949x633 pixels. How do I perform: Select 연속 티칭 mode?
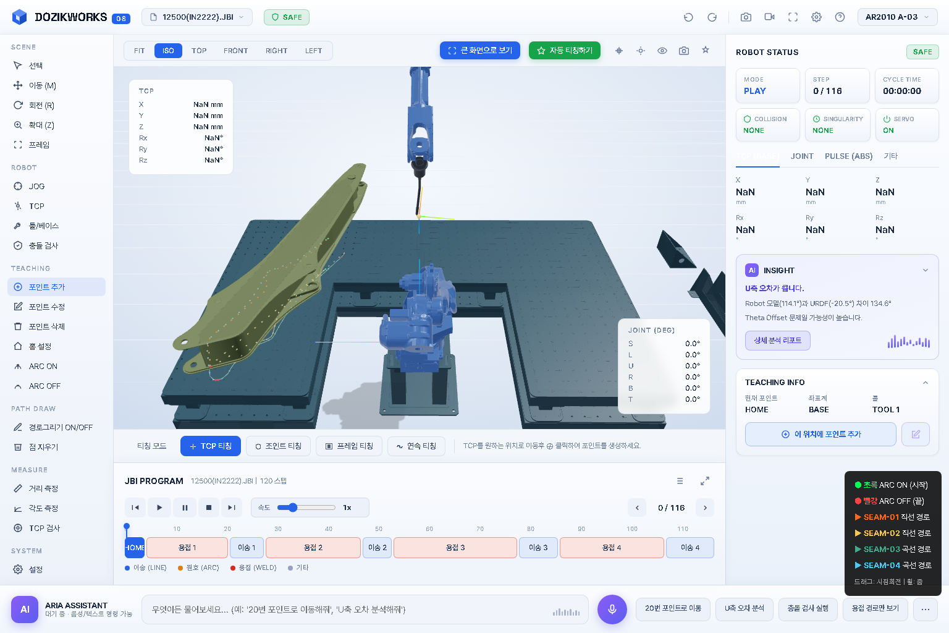pos(416,446)
